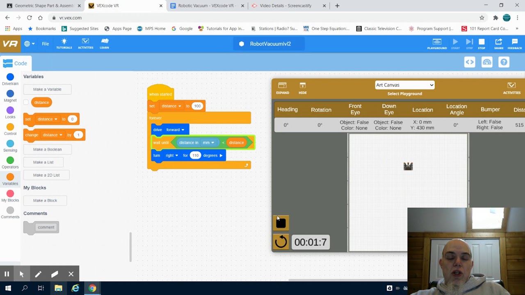
Task: Open the MPS Home bookmark
Action: pos(151,29)
